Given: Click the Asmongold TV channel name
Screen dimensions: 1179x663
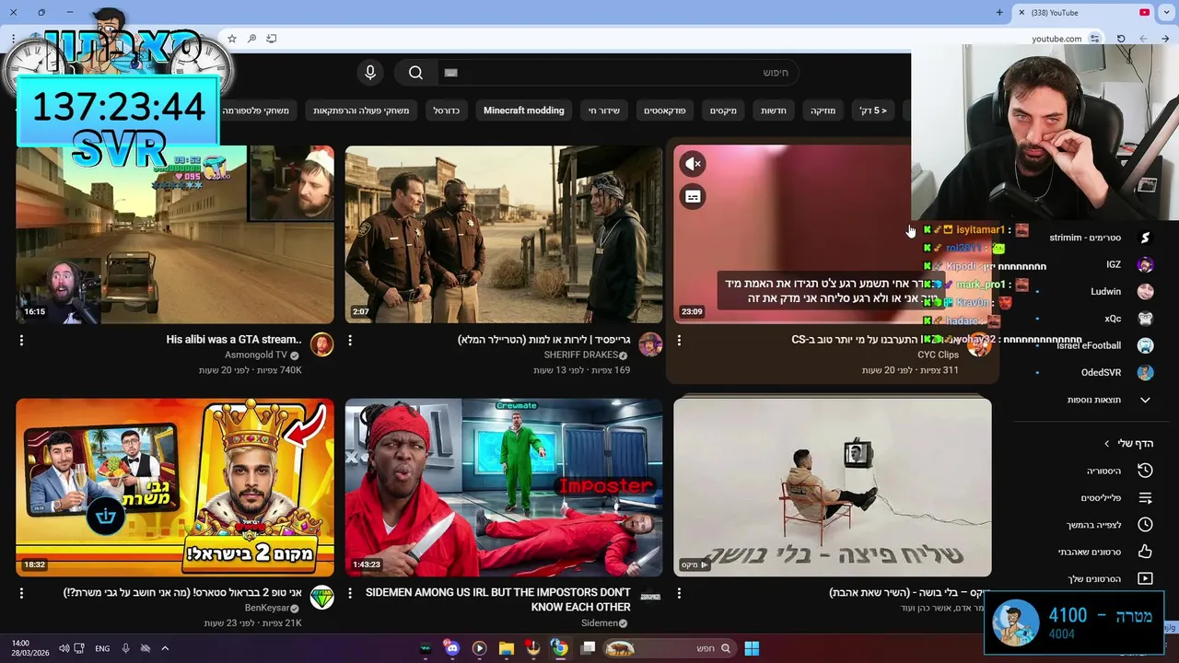Looking at the screenshot, I should tap(256, 355).
